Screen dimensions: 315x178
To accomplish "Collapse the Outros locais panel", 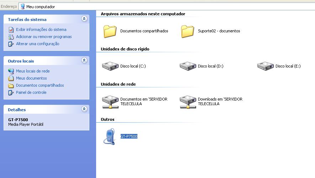I will (x=84, y=60).
